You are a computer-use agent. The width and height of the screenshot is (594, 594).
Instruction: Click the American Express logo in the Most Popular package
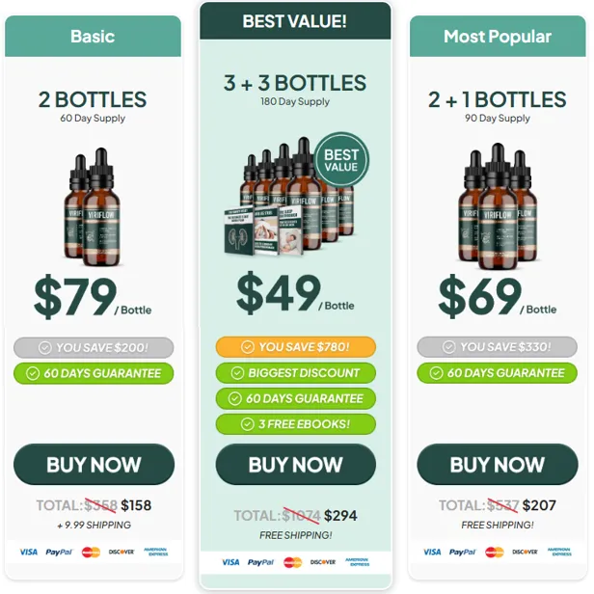(x=559, y=552)
